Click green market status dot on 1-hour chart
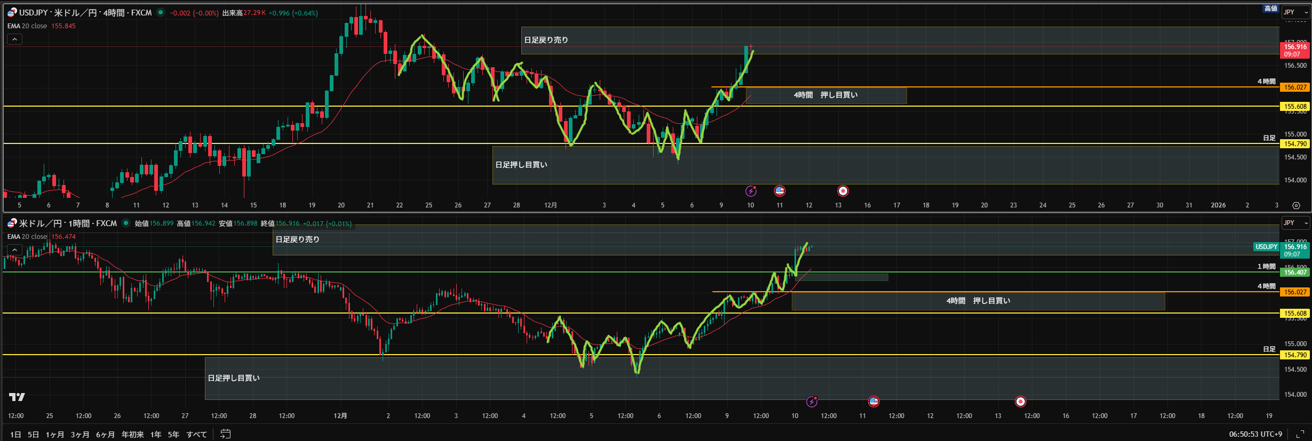Screen dimensions: 1312x441 coord(126,223)
